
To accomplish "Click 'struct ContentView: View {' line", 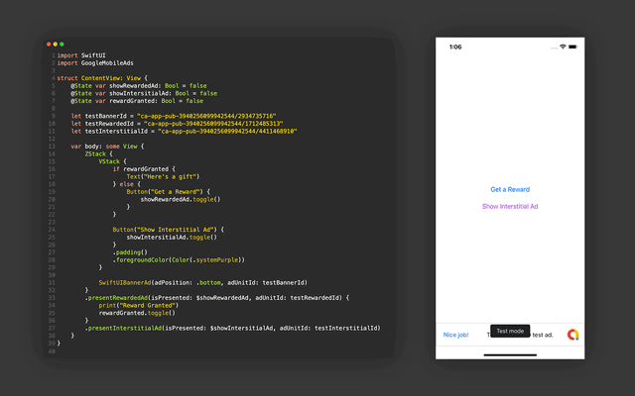I will [x=102, y=78].
